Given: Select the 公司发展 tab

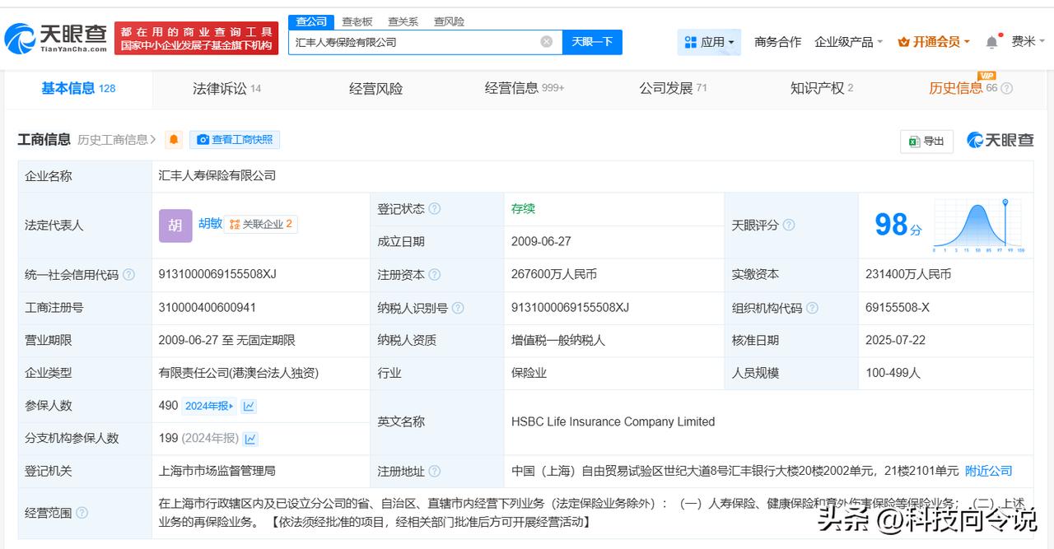Looking at the screenshot, I should coord(673,88).
